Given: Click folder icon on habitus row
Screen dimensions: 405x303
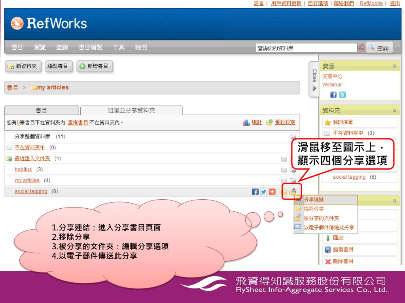Looking at the screenshot, I should click(x=284, y=170).
